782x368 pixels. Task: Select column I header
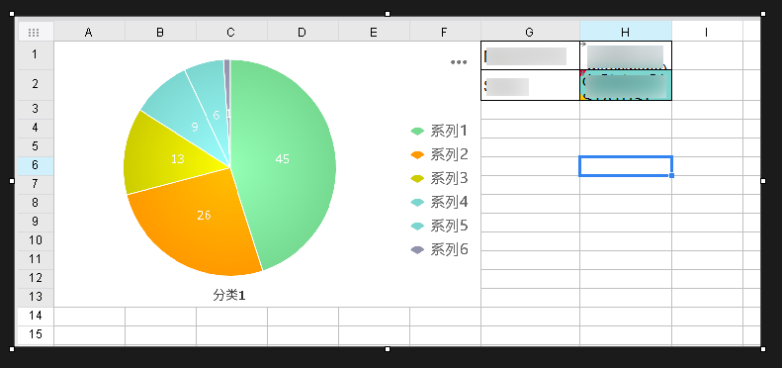coord(707,32)
